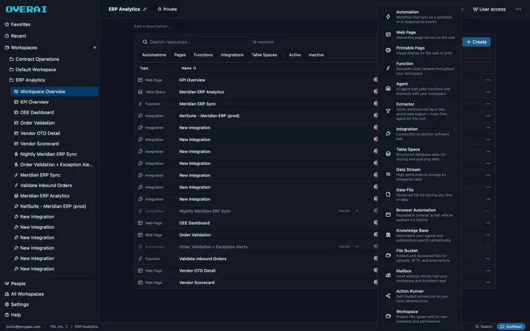The width and height of the screenshot is (530, 331).
Task: Click the Type column header
Action: pyautogui.click(x=144, y=68)
